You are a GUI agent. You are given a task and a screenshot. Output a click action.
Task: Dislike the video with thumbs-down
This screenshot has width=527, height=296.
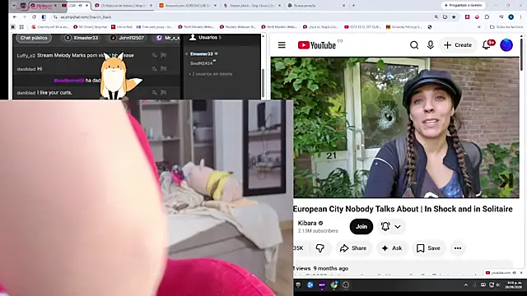click(x=319, y=248)
